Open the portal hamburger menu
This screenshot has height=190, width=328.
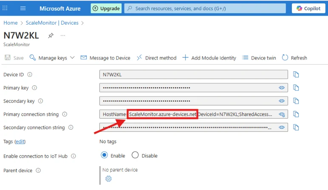click(x=23, y=9)
